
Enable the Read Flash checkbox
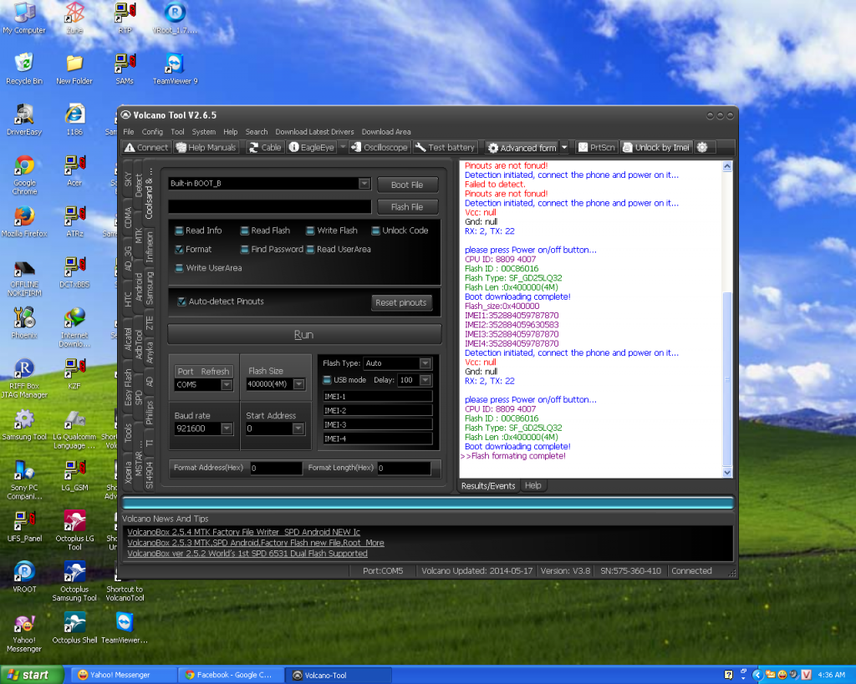[x=245, y=231]
